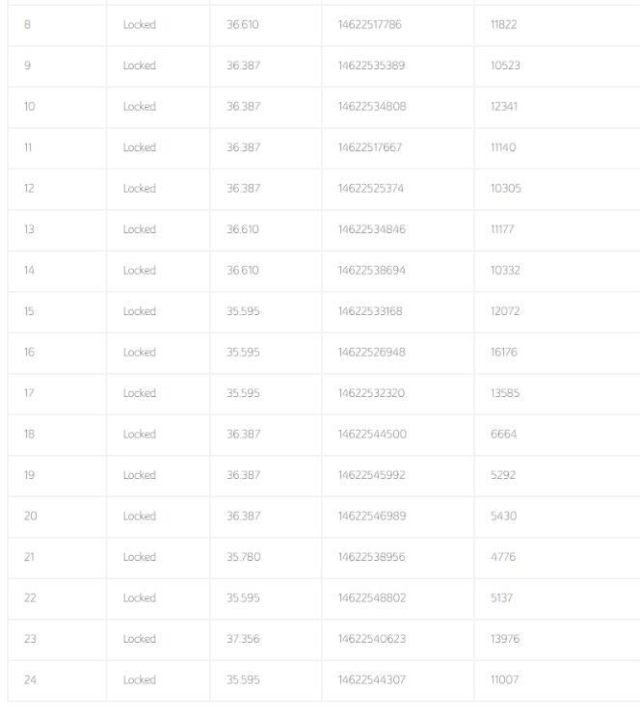Select the value 10523 in row 9
Image resolution: width=640 pixels, height=715 pixels.
tap(504, 66)
